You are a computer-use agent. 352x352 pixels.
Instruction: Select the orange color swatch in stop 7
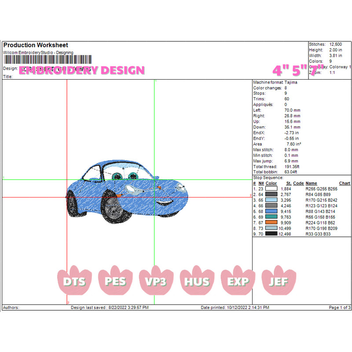tap(271, 223)
